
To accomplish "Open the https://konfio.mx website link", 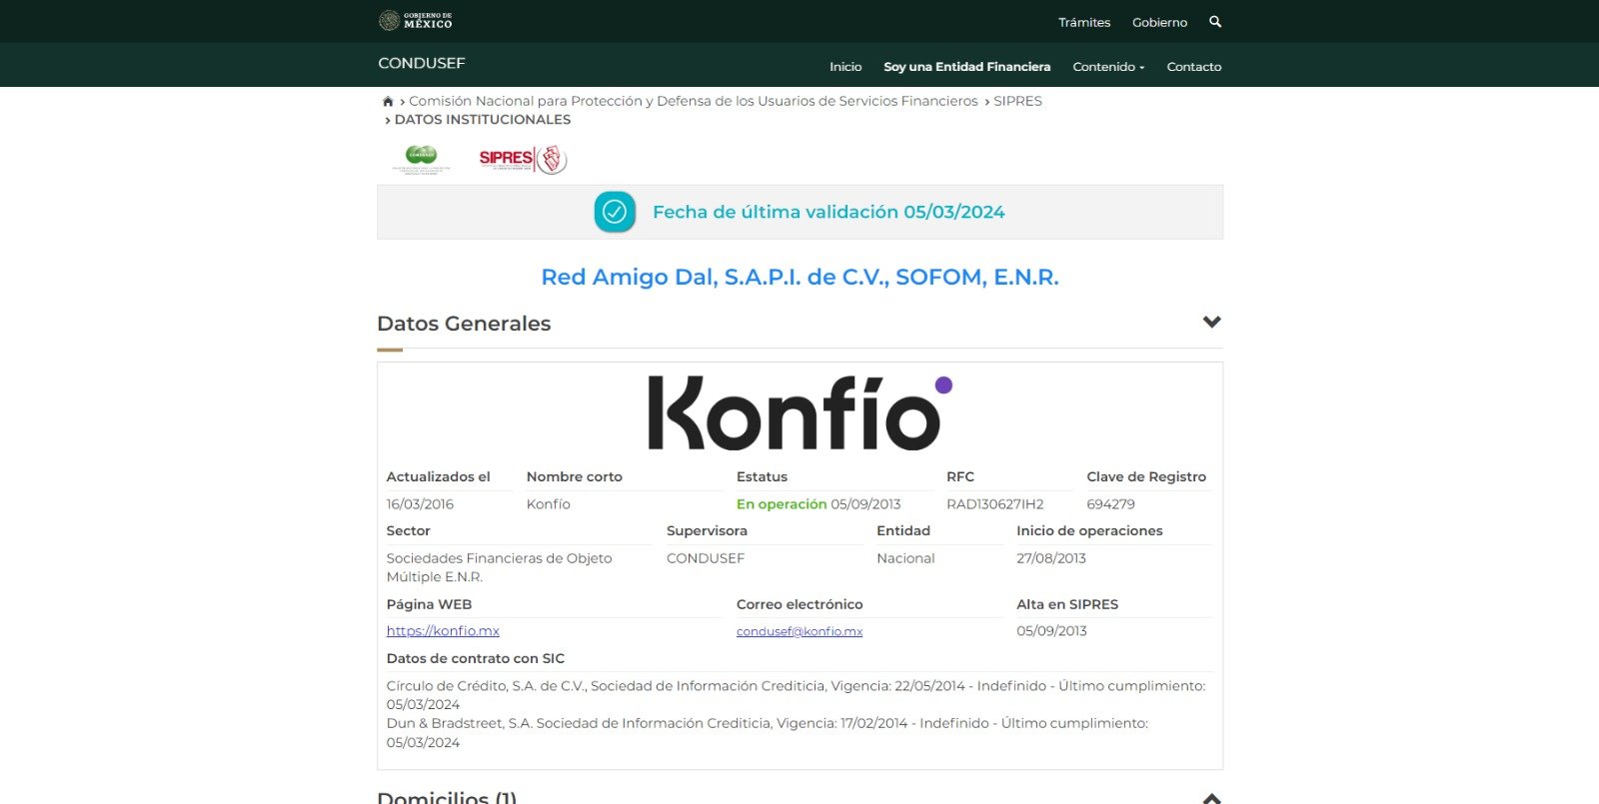I will [443, 631].
